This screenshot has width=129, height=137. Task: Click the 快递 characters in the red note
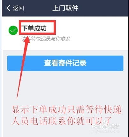(113, 110)
